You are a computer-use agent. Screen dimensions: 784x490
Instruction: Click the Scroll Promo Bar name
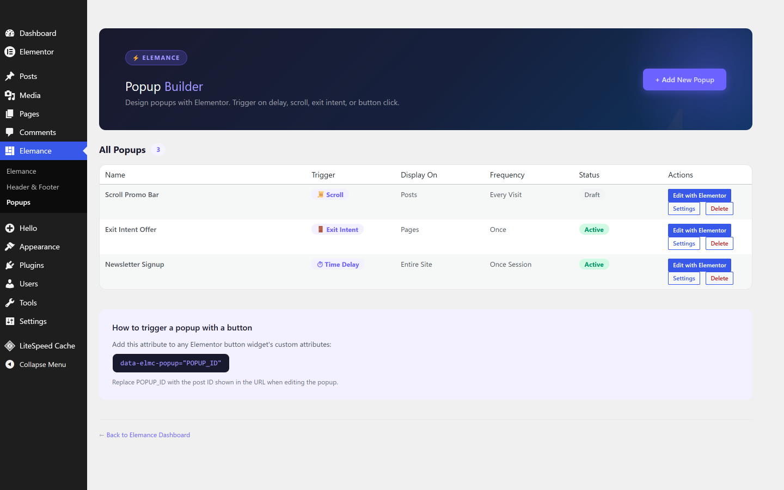(132, 194)
